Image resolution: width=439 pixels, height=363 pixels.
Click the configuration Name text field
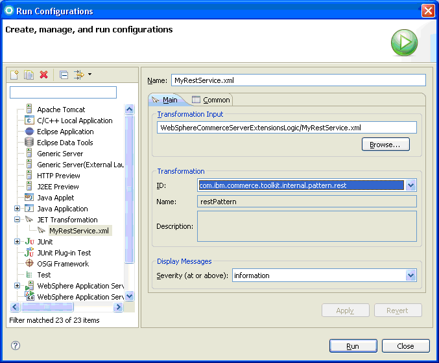[298, 80]
